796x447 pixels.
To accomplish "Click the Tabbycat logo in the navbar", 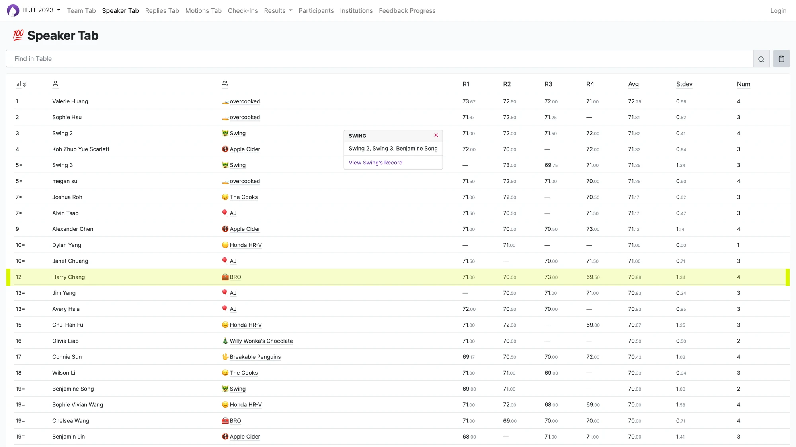I will pyautogui.click(x=12, y=10).
